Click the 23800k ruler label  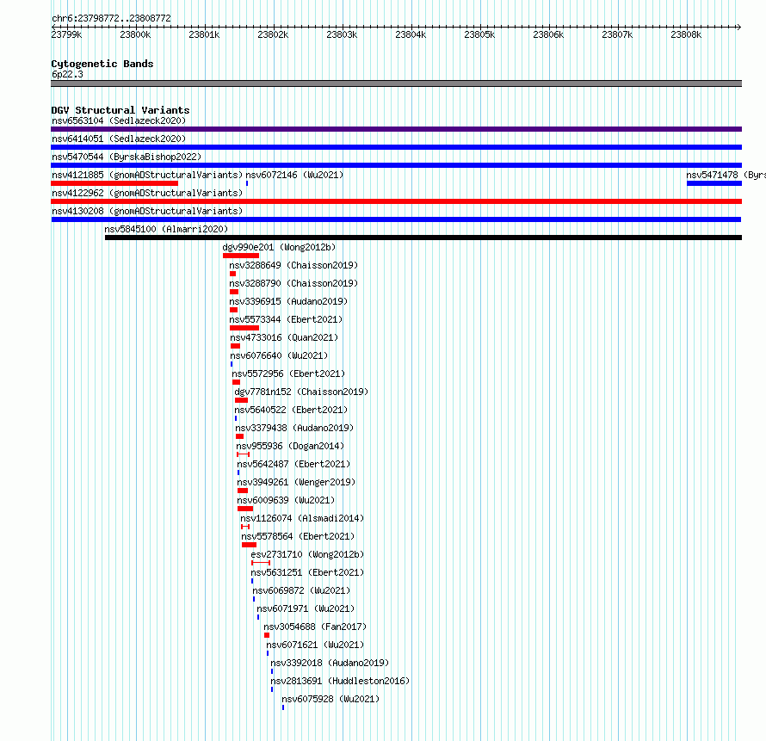[x=135, y=34]
